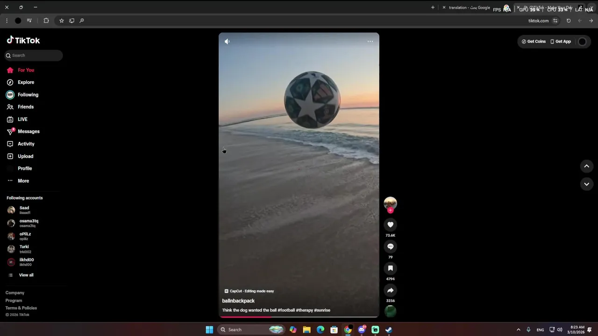This screenshot has width=598, height=336.
Task: Like the video with the heart icon
Action: click(391, 225)
